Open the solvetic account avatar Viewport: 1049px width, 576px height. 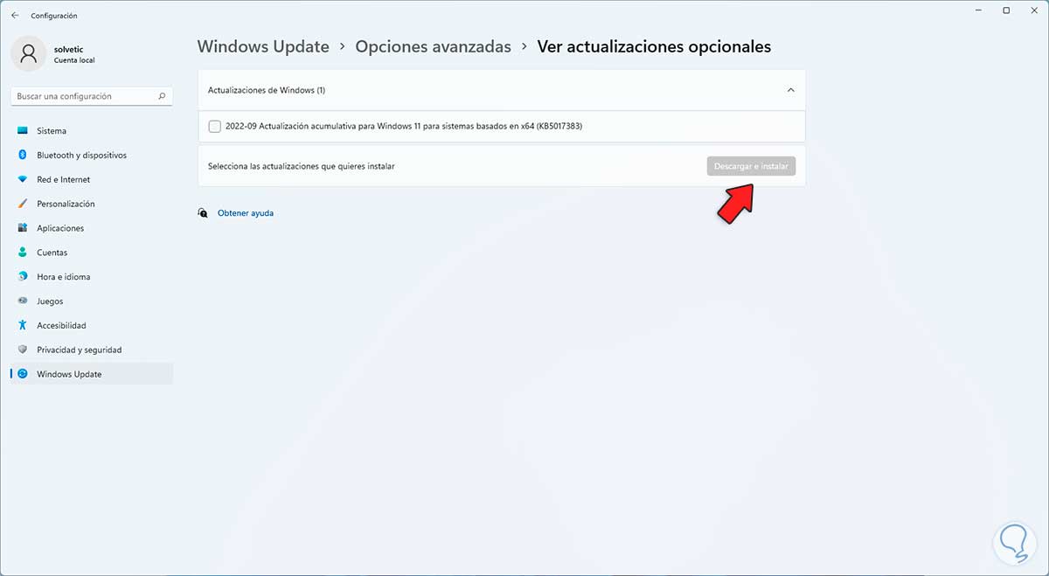coord(29,54)
